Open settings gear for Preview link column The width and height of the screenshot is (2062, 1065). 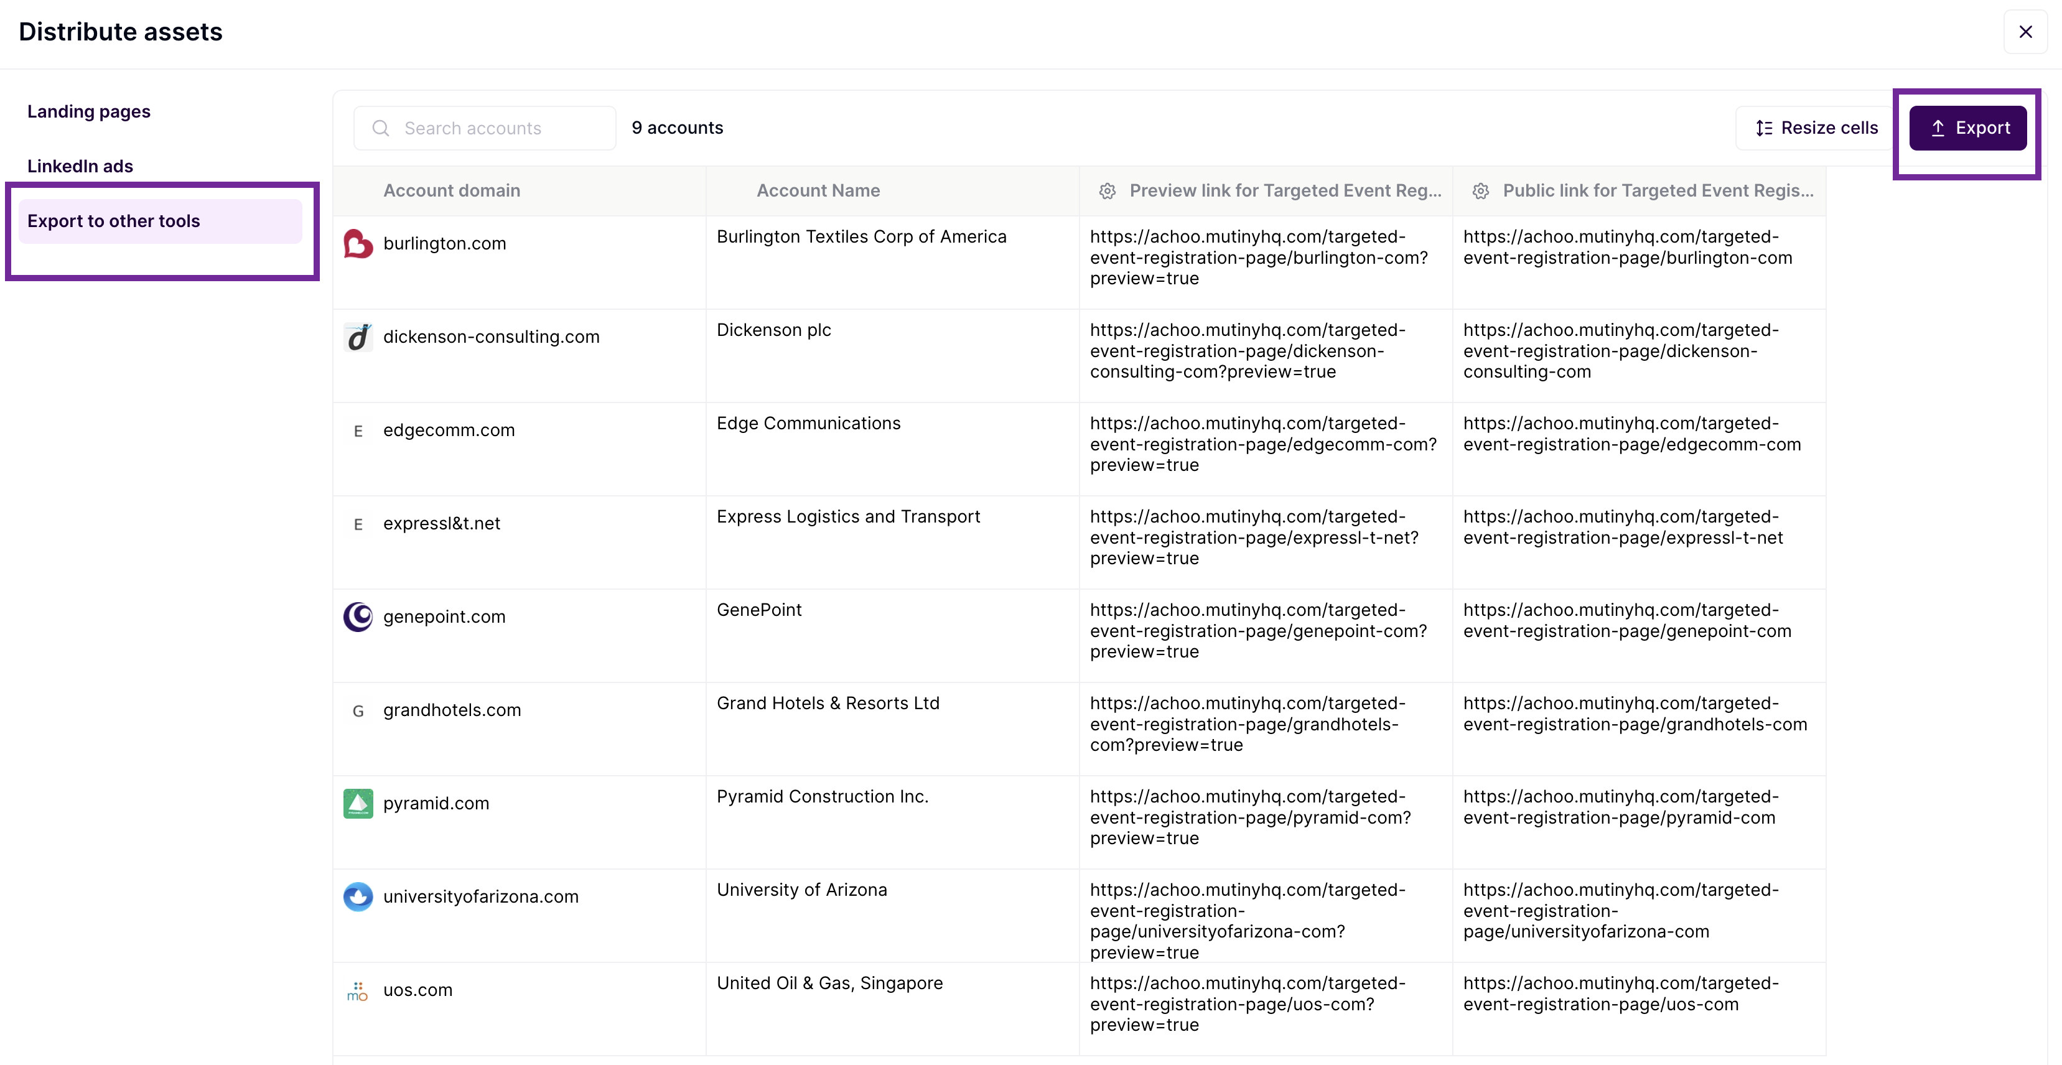coord(1107,191)
